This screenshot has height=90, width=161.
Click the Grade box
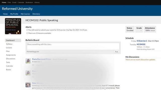click(139, 29)
